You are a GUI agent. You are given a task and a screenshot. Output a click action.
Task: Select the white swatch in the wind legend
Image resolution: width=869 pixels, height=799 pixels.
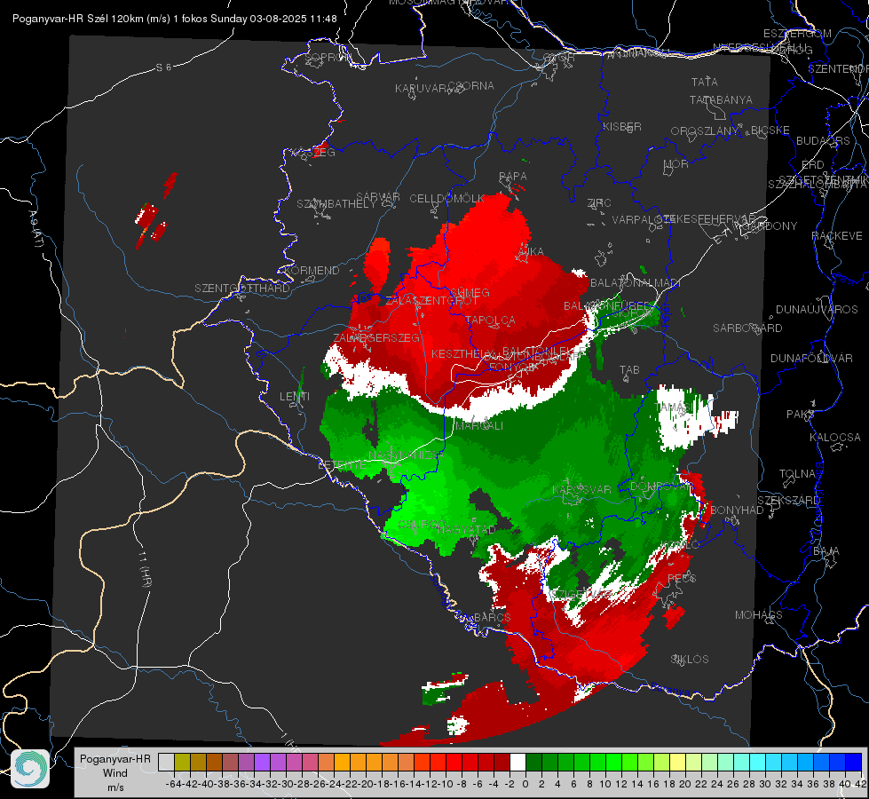[517, 762]
